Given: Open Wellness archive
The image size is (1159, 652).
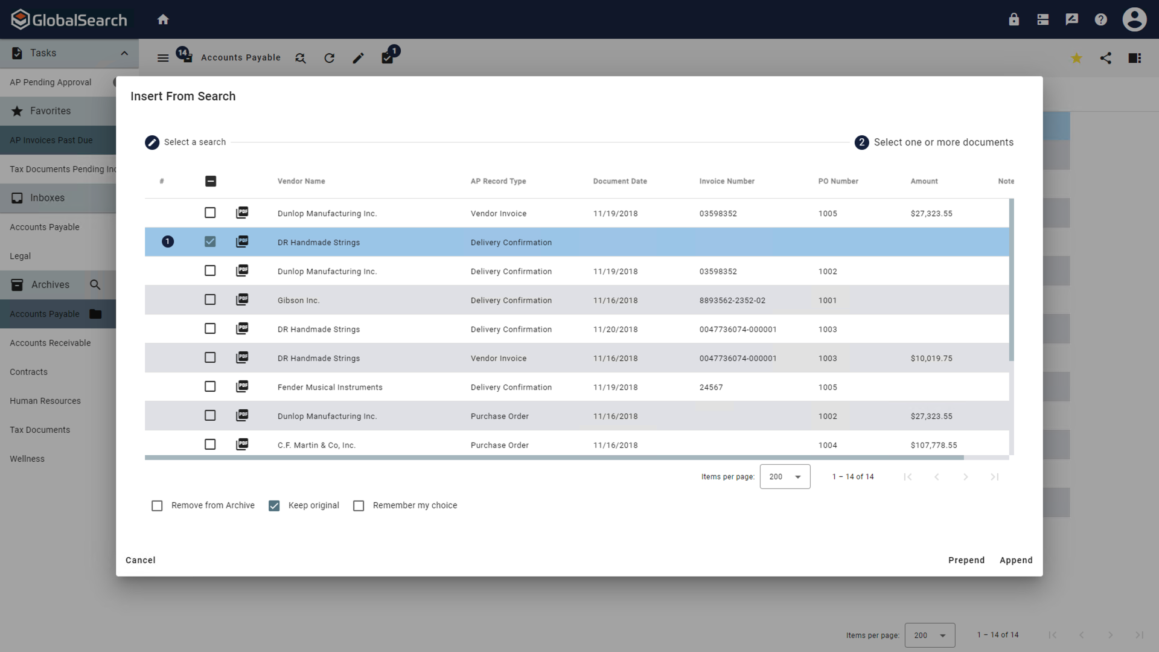Looking at the screenshot, I should (27, 459).
